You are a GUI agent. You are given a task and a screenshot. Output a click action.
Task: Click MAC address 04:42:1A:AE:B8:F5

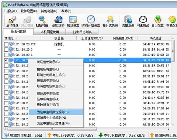(156, 44)
